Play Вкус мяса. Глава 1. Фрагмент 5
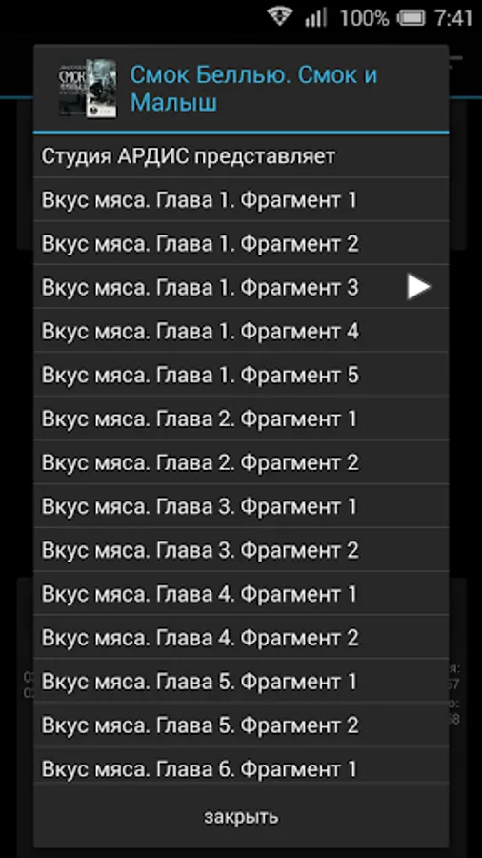The image size is (482, 858). click(x=241, y=375)
